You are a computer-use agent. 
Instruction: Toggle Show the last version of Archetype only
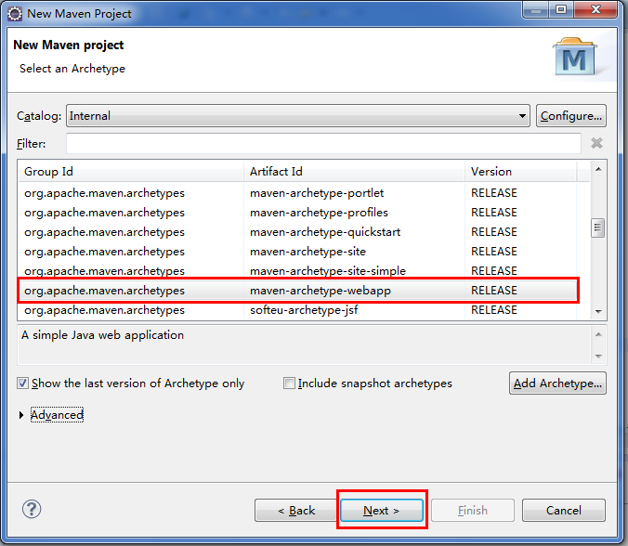tap(23, 383)
